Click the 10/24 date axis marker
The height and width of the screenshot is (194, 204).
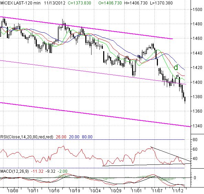(x=95, y=191)
